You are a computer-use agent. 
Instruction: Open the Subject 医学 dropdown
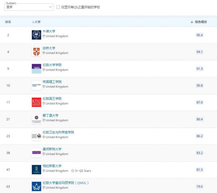click(29, 7)
